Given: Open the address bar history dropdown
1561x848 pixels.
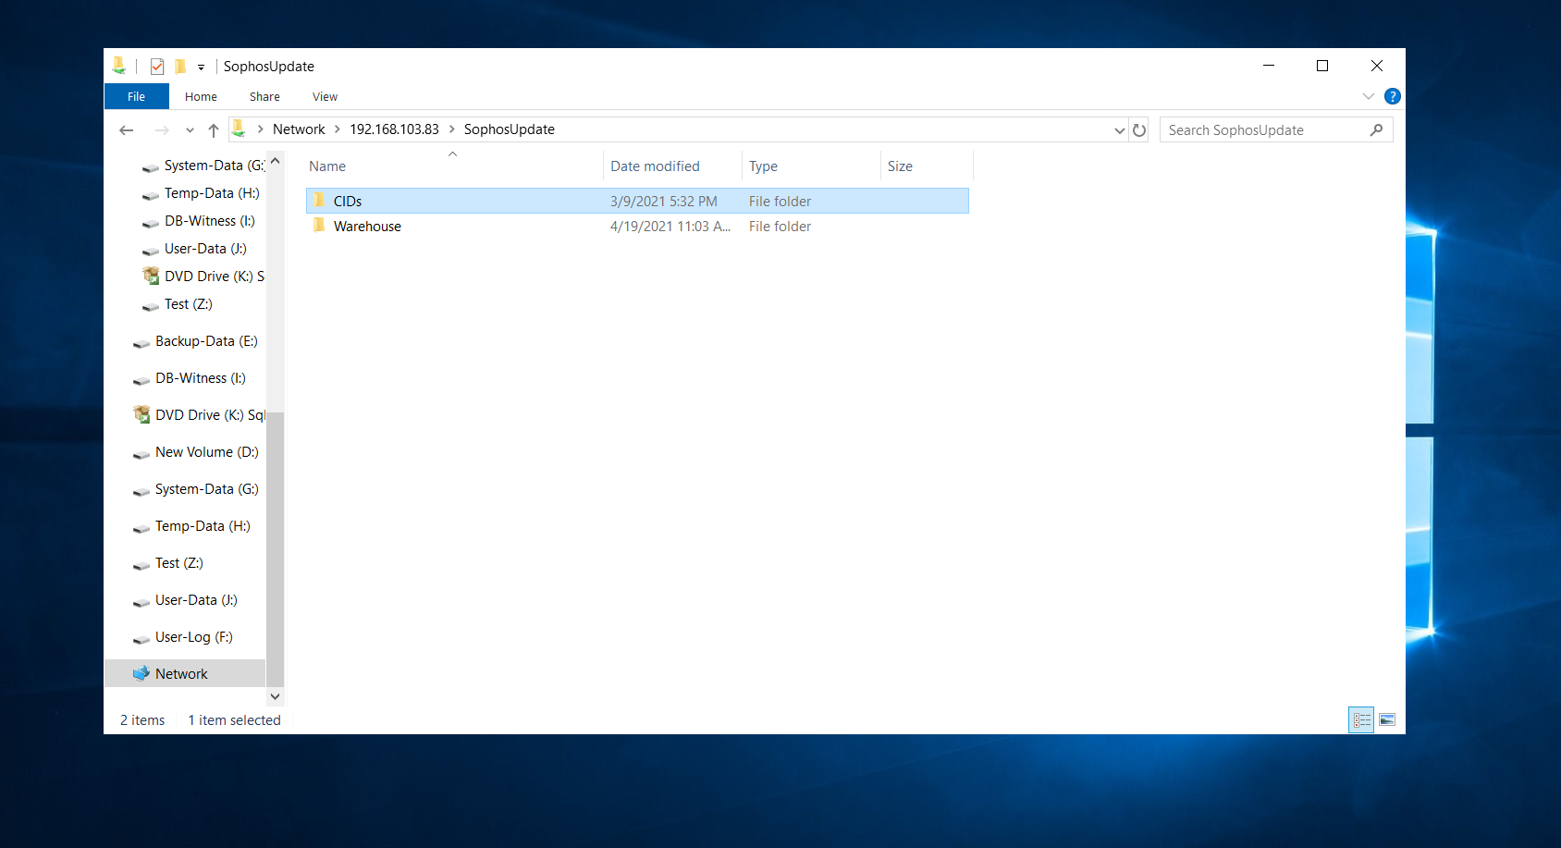Looking at the screenshot, I should point(1120,130).
